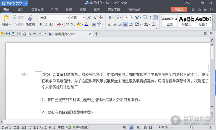Switch to the 页面布局 tab
Viewport: 216px width, 130px height.
(37, 10)
